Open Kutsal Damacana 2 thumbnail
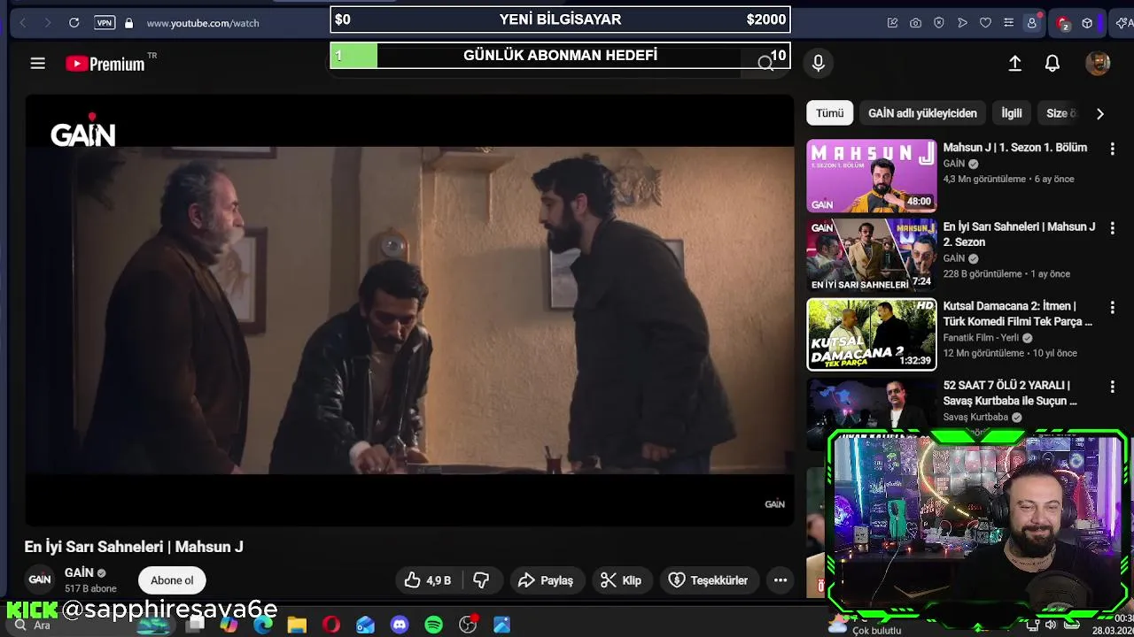The image size is (1134, 637). click(871, 334)
